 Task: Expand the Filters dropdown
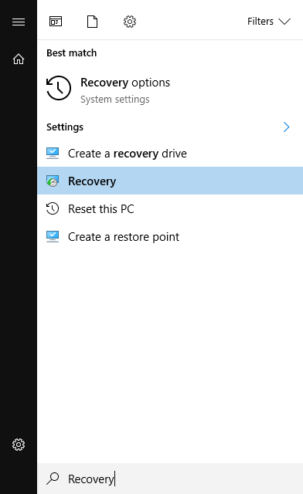point(268,22)
